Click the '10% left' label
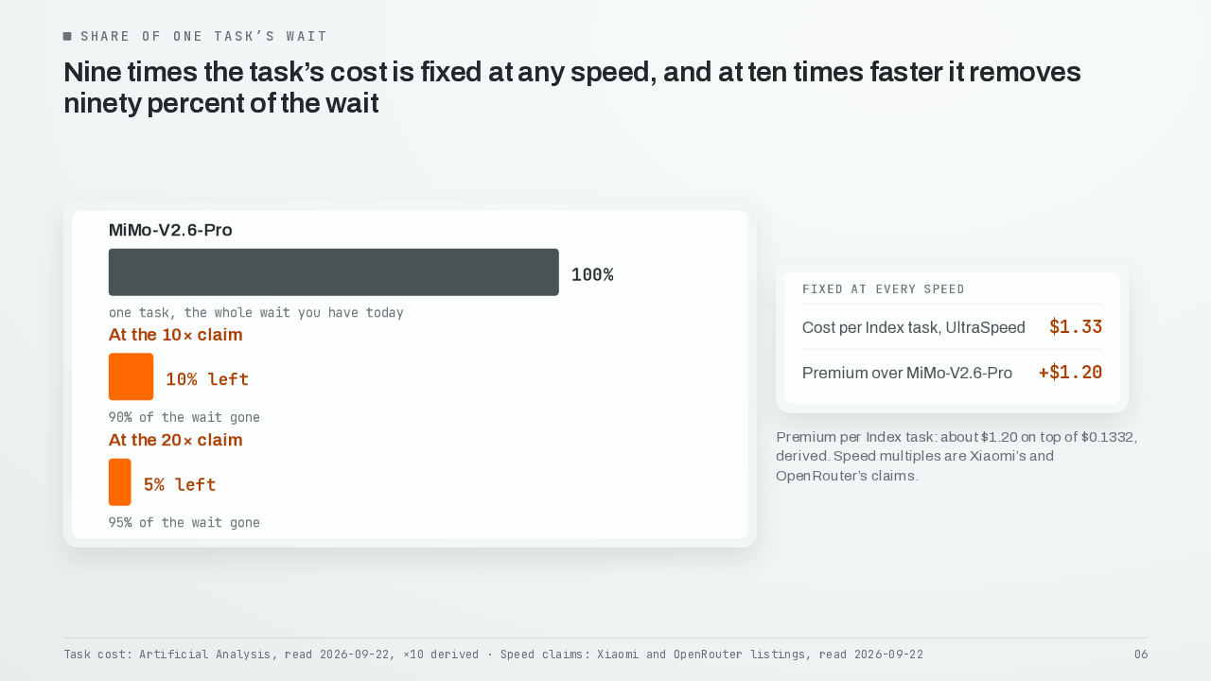This screenshot has height=681, width=1211. point(207,379)
